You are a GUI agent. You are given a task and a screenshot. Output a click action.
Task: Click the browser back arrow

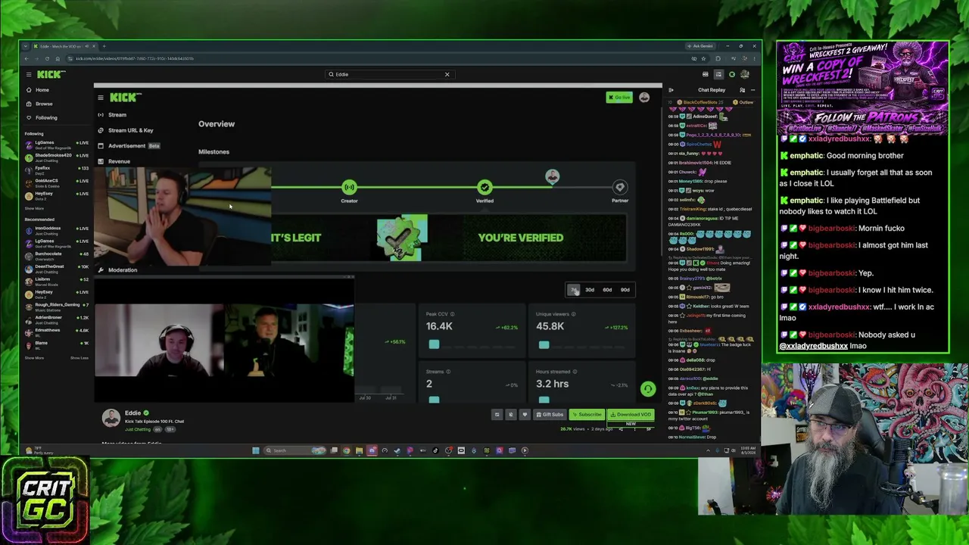(x=26, y=58)
